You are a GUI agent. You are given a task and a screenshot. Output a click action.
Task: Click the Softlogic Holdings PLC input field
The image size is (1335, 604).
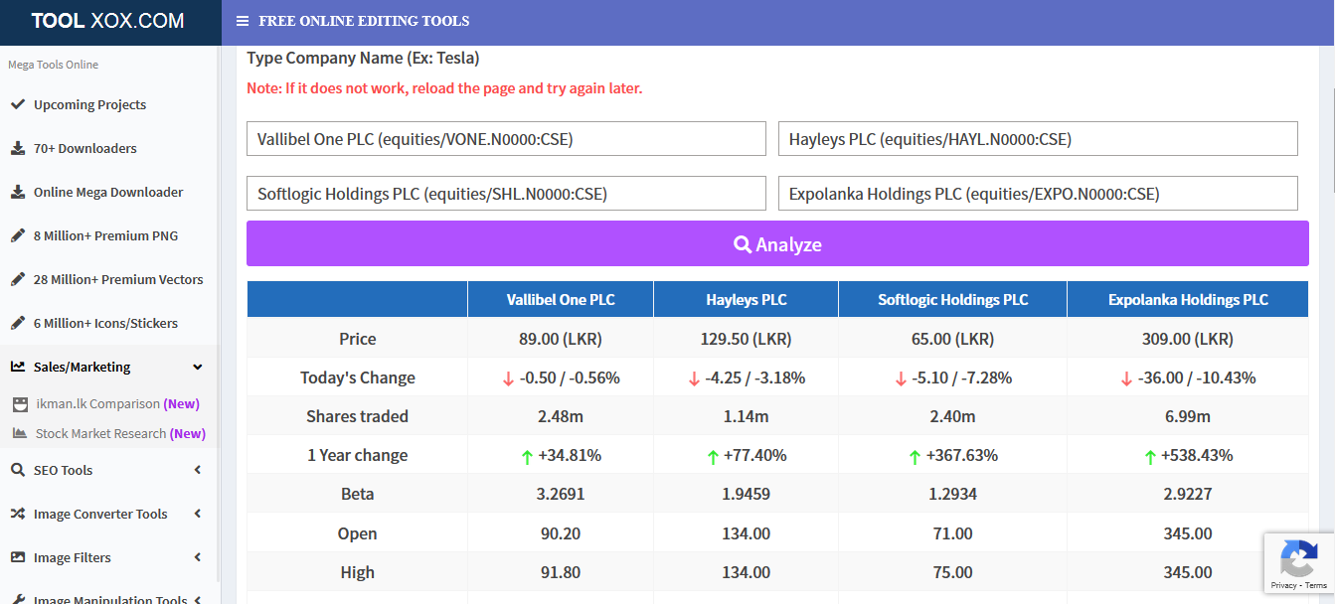click(x=506, y=194)
